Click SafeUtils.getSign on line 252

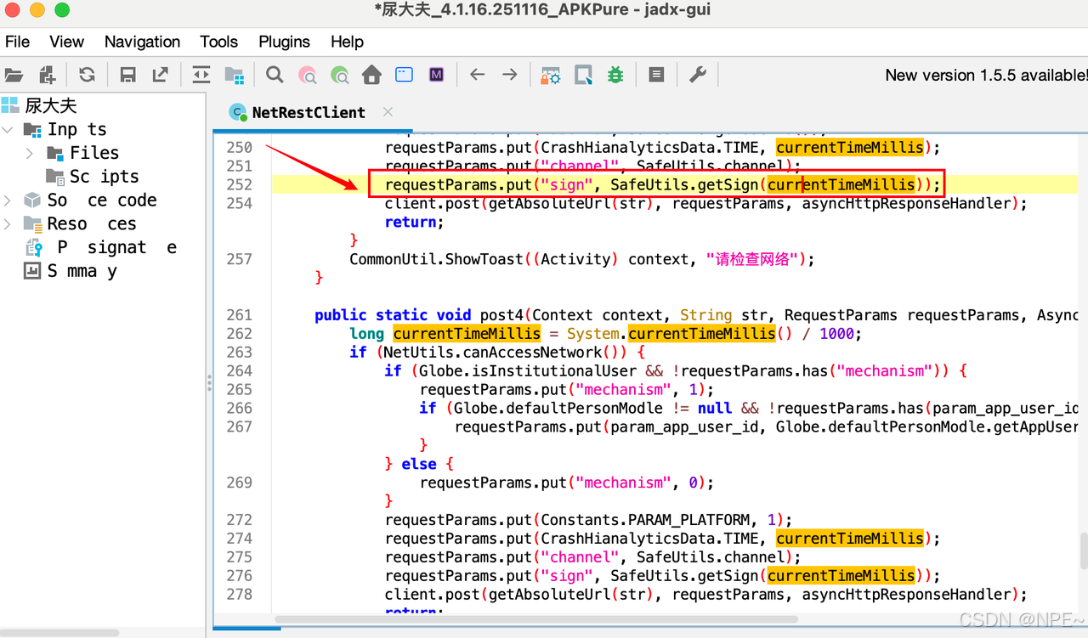coord(684,184)
